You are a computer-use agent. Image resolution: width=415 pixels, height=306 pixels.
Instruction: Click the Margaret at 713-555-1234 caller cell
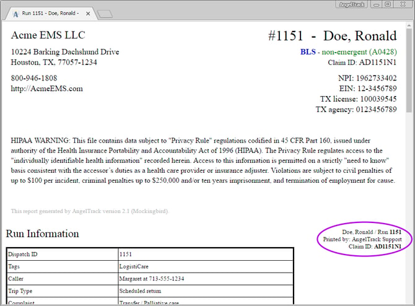[x=206, y=279]
